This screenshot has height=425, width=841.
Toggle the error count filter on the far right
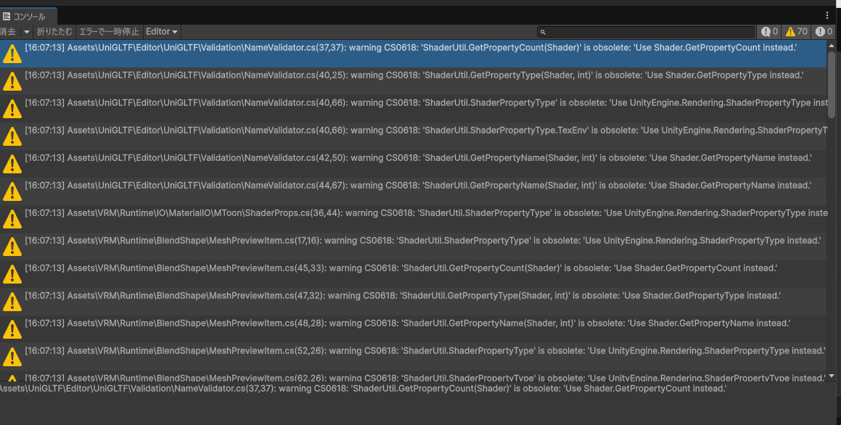[x=824, y=32]
